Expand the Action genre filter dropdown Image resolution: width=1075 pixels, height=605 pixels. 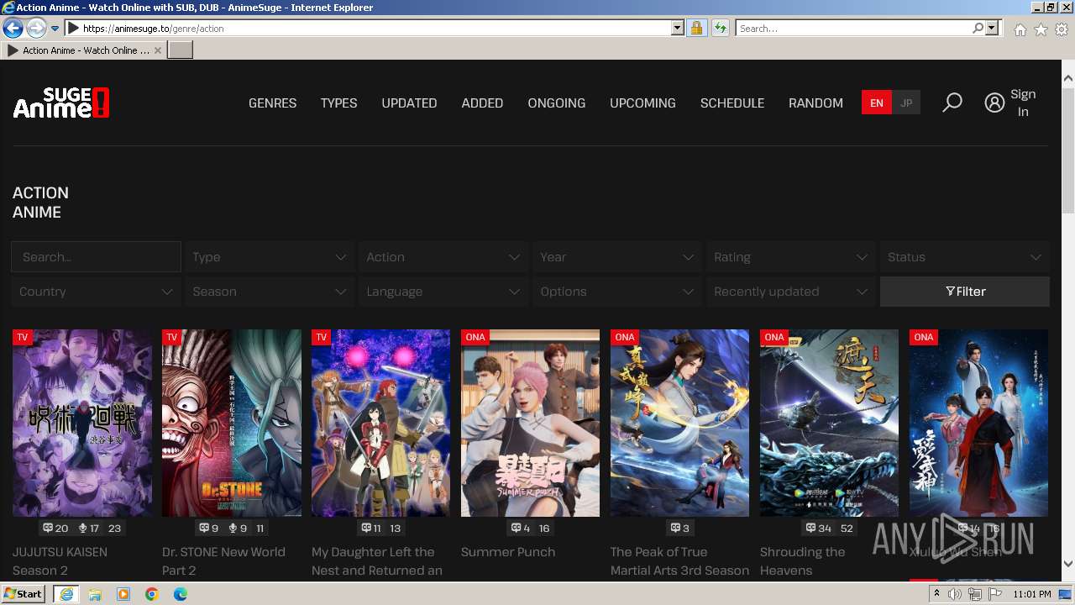click(x=443, y=257)
